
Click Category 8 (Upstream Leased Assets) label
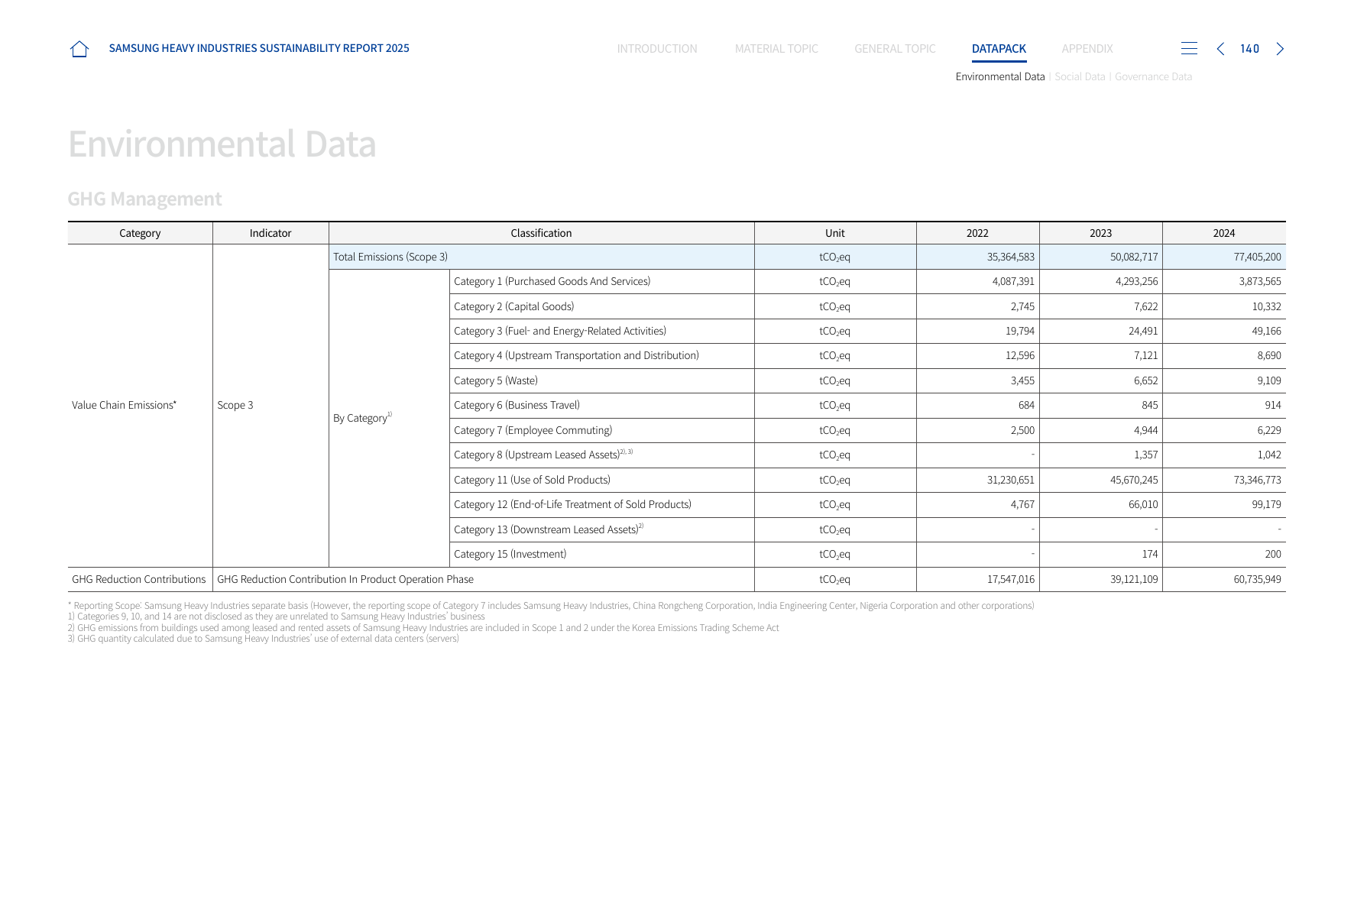tap(543, 455)
